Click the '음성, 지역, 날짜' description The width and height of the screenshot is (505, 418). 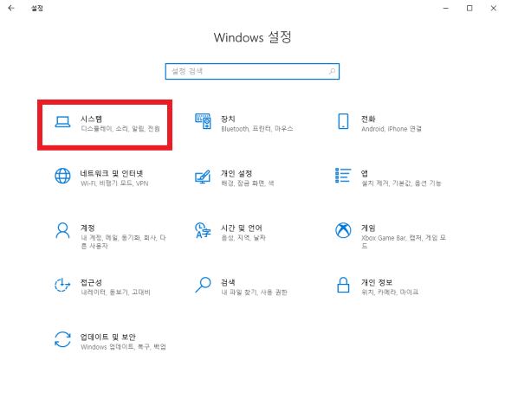243,238
